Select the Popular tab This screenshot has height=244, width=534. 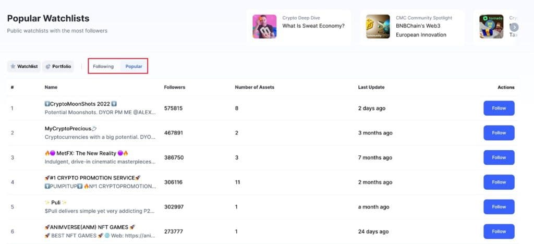[134, 66]
